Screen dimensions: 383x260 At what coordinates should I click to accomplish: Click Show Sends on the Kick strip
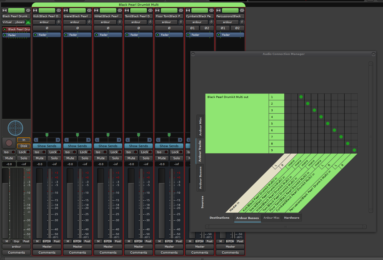tap(47, 146)
